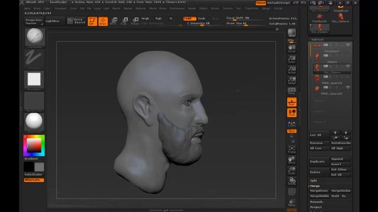Viewport: 378px width, 212px height.
Task: Click the MergeDown button
Action: (319, 191)
